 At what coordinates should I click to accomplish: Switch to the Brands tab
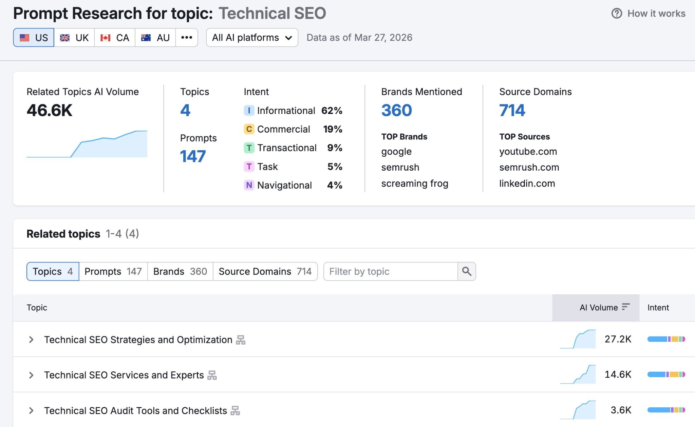click(180, 271)
